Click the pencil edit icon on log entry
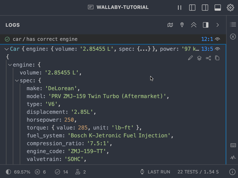The image size is (238, 178). coord(190,58)
